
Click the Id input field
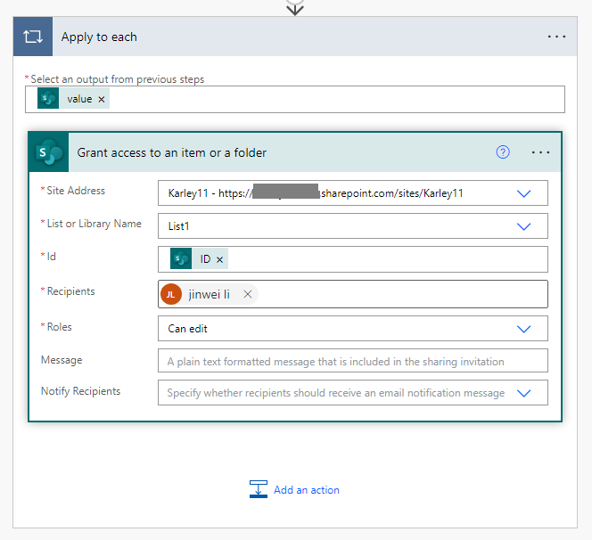[353, 259]
